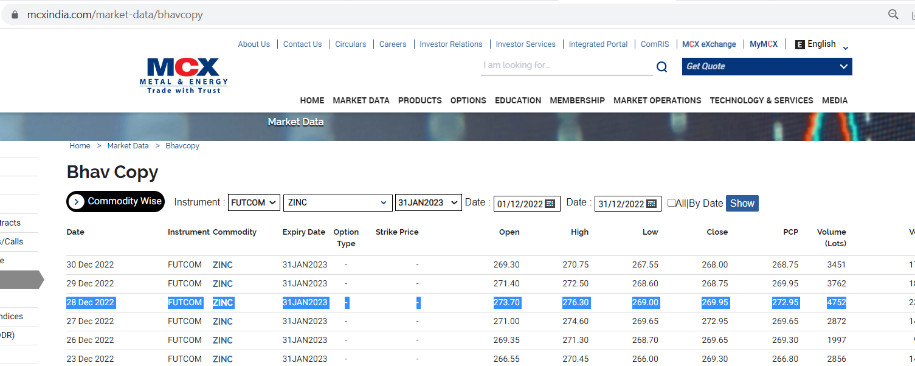Click the site lock icon in address bar
The image size is (915, 366).
point(15,15)
